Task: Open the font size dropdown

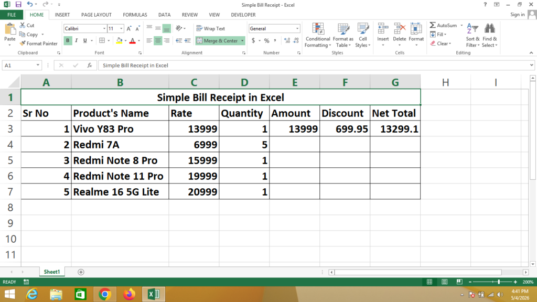Action: click(121, 29)
